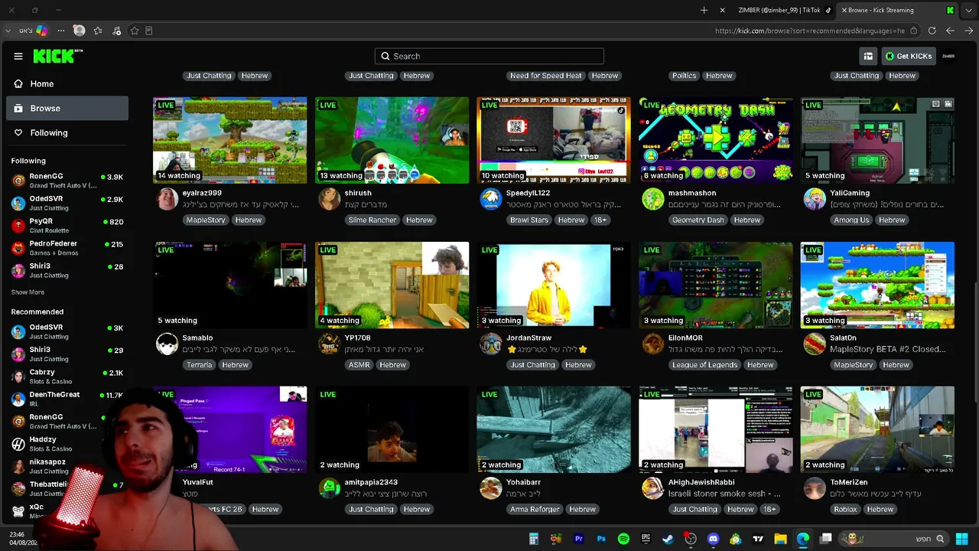Click the Slime Rancher category tag
The width and height of the screenshot is (979, 551).
pos(372,220)
